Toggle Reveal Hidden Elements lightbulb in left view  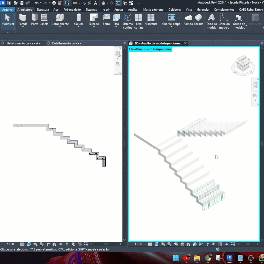coord(67,244)
